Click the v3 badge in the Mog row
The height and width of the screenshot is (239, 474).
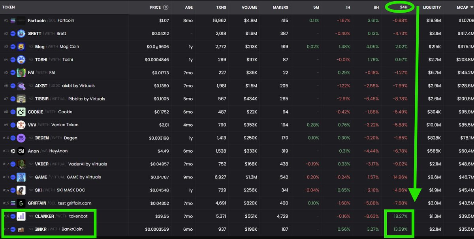[31, 47]
